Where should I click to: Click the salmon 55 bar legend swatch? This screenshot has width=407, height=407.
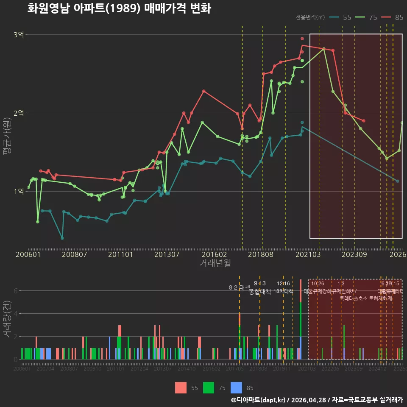tap(181, 388)
